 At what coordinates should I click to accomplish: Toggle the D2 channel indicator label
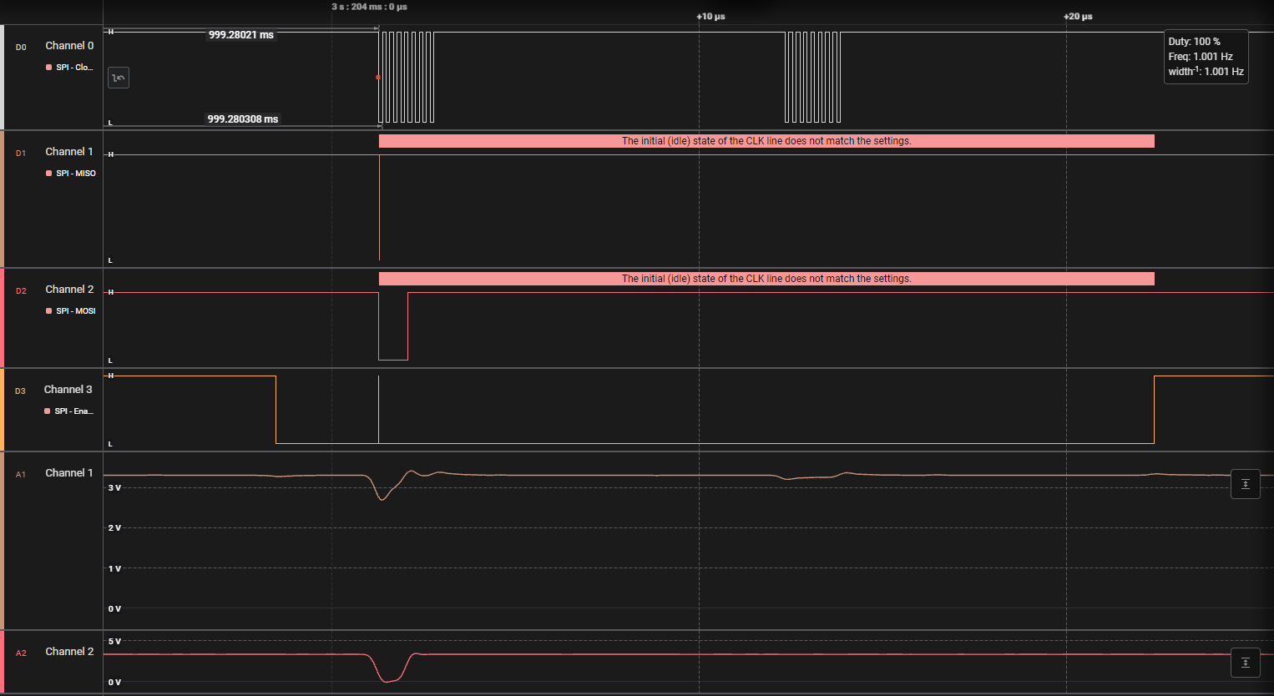pyautogui.click(x=21, y=291)
